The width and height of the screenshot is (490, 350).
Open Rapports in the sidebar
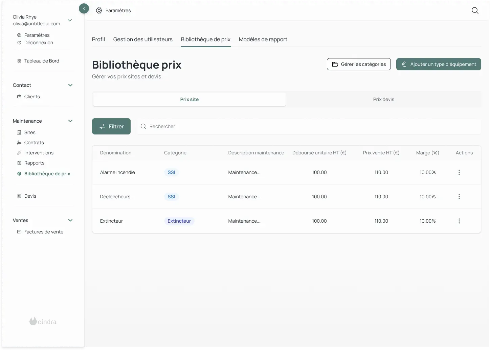(35, 163)
